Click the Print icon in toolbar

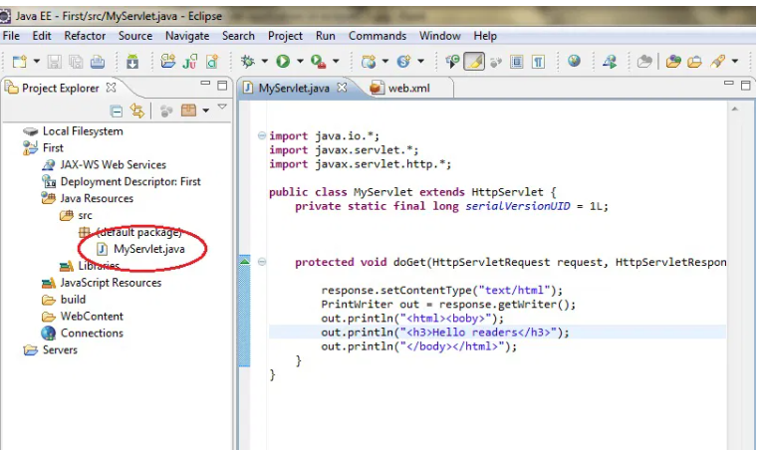tap(97, 62)
